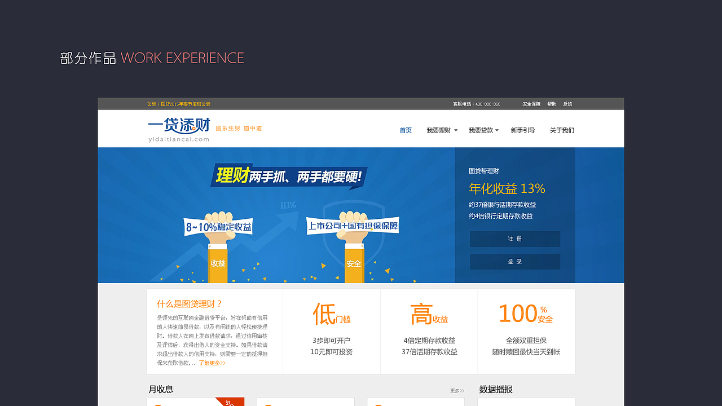722x406 pixels.
Task: Click the 一贷添财 logo
Action: click(x=178, y=129)
